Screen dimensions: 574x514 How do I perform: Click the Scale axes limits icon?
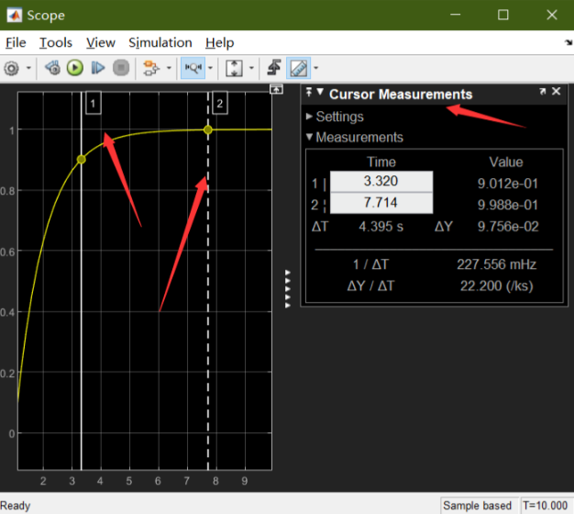pyautogui.click(x=234, y=68)
